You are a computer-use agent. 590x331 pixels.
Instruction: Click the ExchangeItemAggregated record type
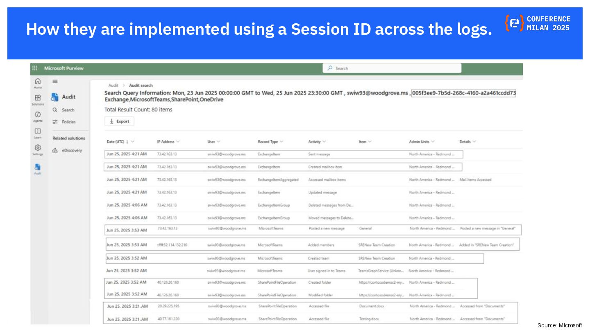[278, 180]
